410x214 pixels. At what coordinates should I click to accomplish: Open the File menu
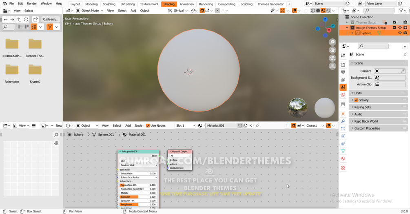pyautogui.click(x=11, y=4)
